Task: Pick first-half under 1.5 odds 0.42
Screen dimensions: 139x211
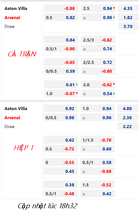Action: coord(97,194)
